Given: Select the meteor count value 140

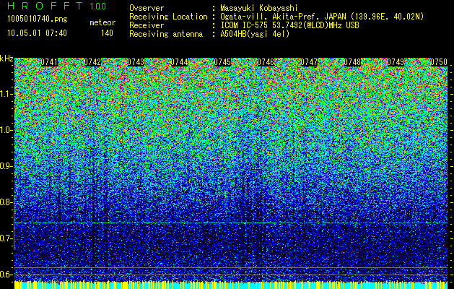Looking at the screenshot, I should point(107,33).
